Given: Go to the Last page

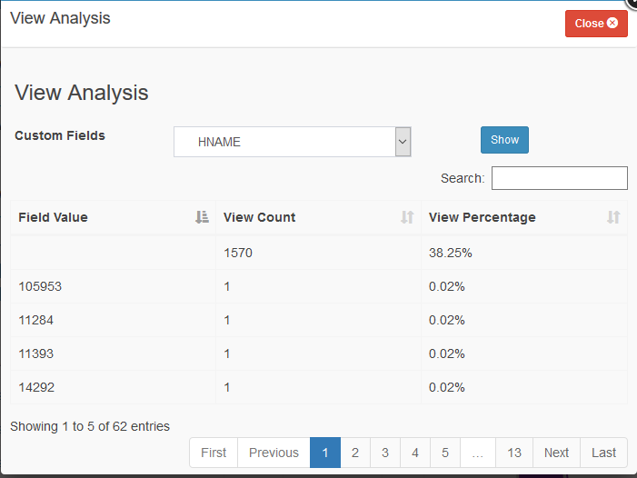Looking at the screenshot, I should pyautogui.click(x=603, y=453).
